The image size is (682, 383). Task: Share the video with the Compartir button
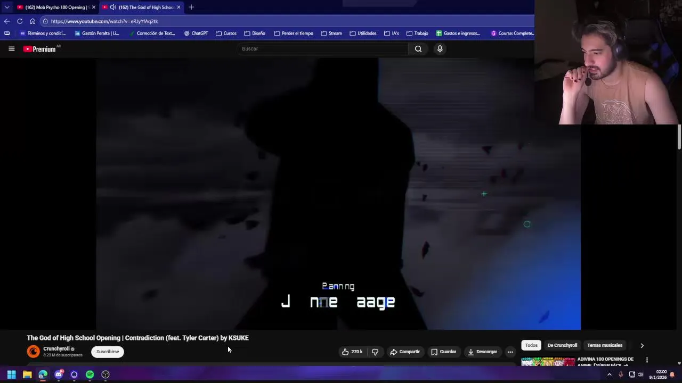click(x=405, y=352)
